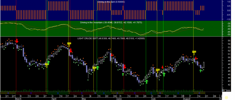Click the July label on the date axis
Image resolution: width=235 pixels, height=100 pixels.
pyautogui.click(x=154, y=99)
